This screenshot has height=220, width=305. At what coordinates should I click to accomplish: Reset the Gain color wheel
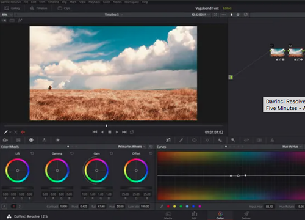(112, 153)
